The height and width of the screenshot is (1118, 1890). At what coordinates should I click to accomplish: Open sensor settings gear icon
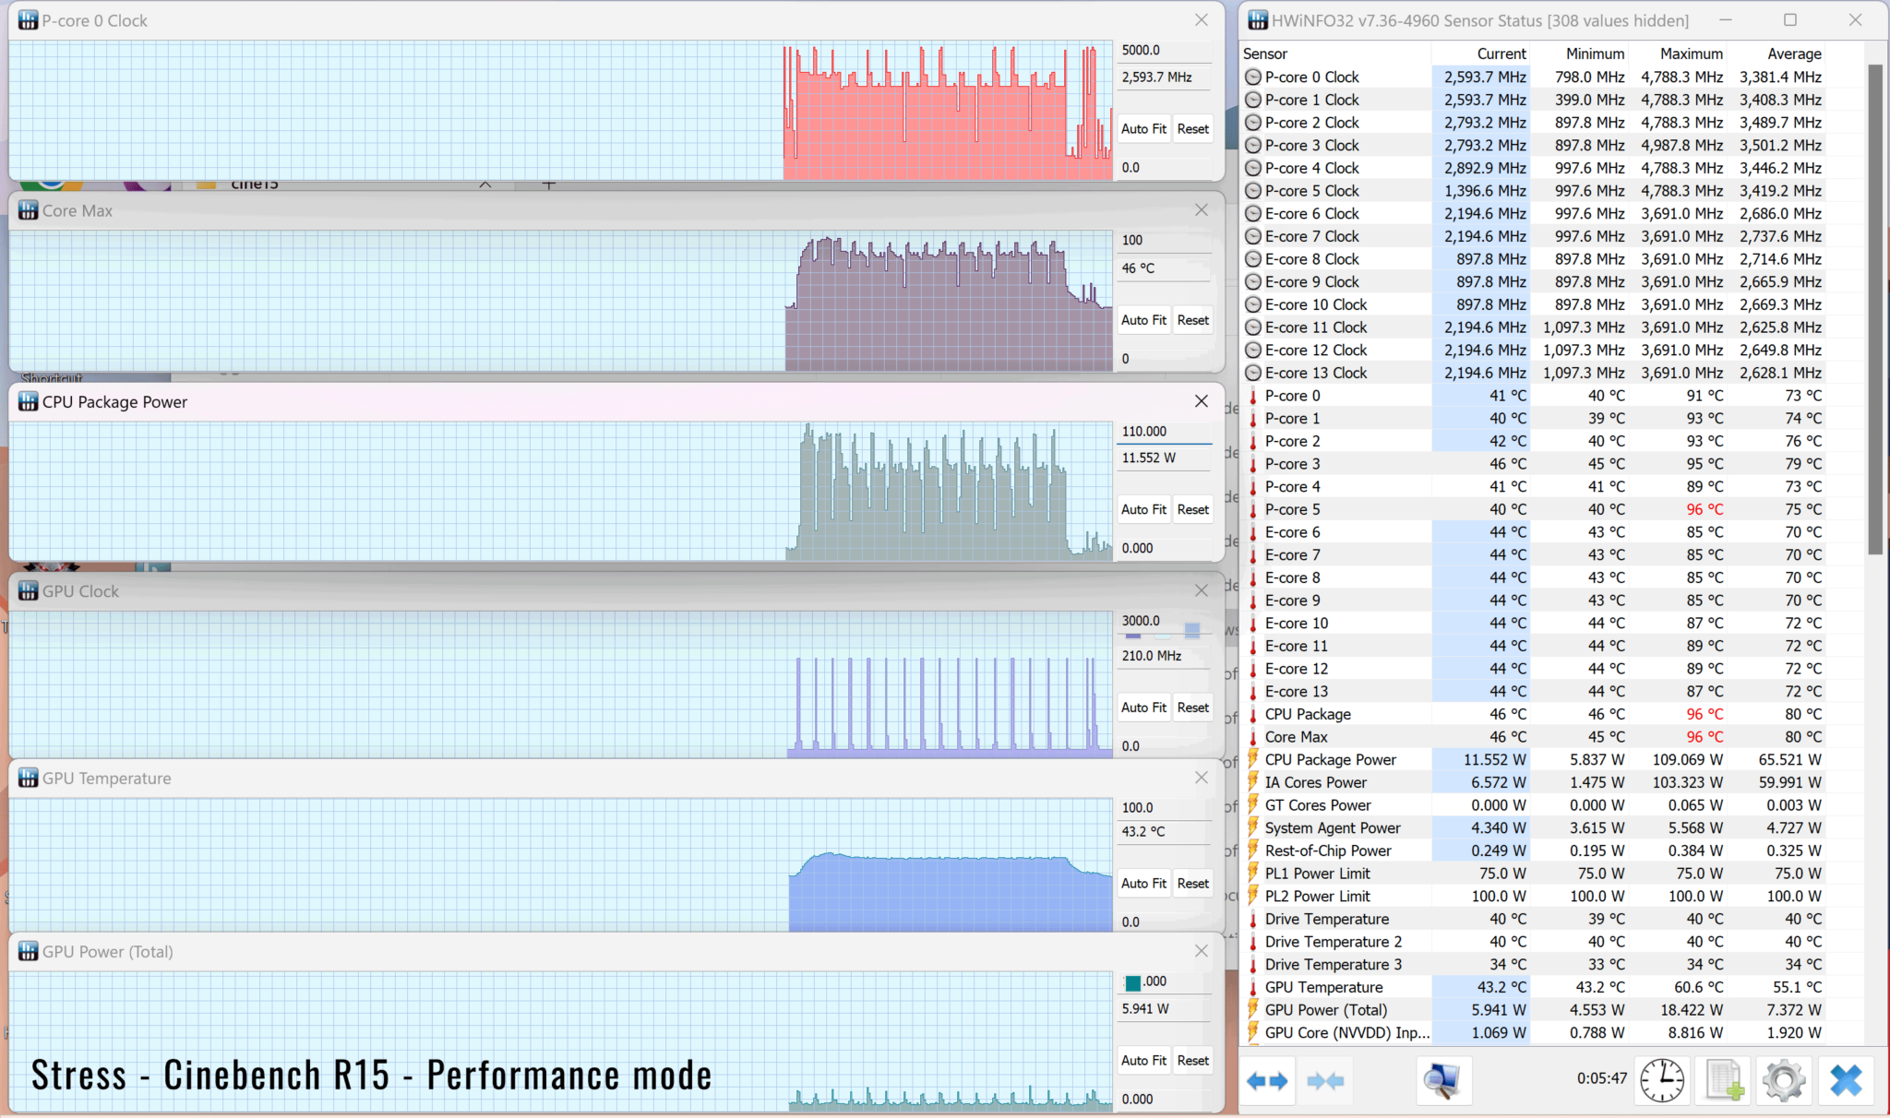click(1783, 1080)
